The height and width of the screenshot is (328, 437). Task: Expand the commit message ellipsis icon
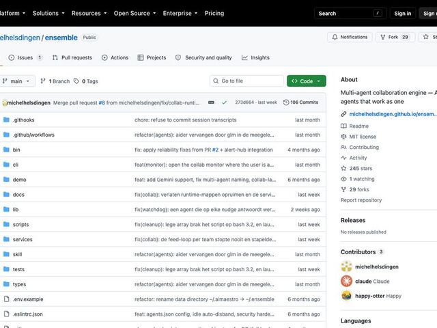211,102
